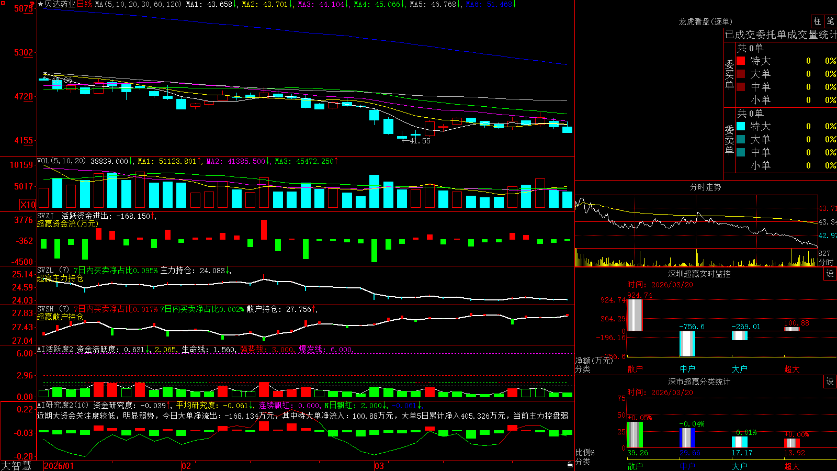The image size is (837, 471).
Task: Click the 爆发线: 6.000 label
Action: click(325, 350)
